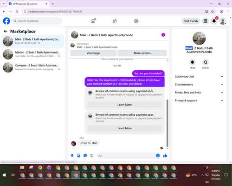Click the Search Facebook field

[x=37, y=21]
